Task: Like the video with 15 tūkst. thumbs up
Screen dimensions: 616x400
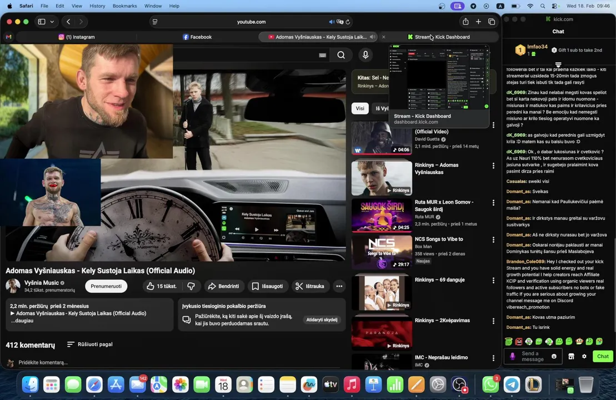Action: pyautogui.click(x=162, y=286)
